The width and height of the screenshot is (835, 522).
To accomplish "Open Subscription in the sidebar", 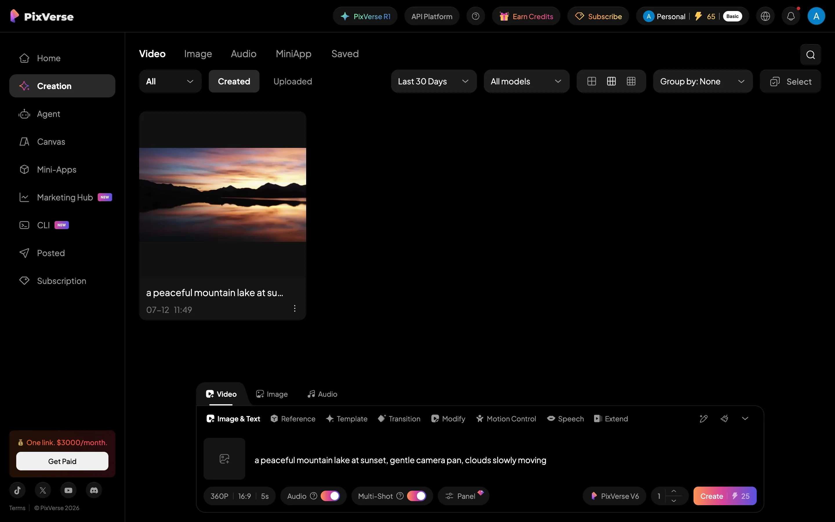I will click(62, 281).
